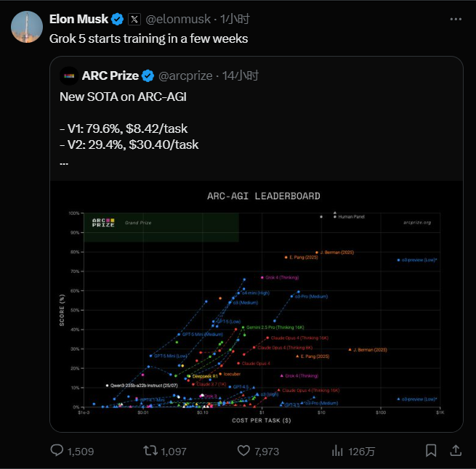Open the @elonmusk handle link
Image resolution: width=476 pixels, height=469 pixels.
178,19
